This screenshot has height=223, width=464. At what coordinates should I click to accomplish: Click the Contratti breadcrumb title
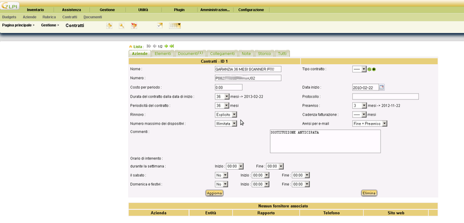click(x=75, y=26)
